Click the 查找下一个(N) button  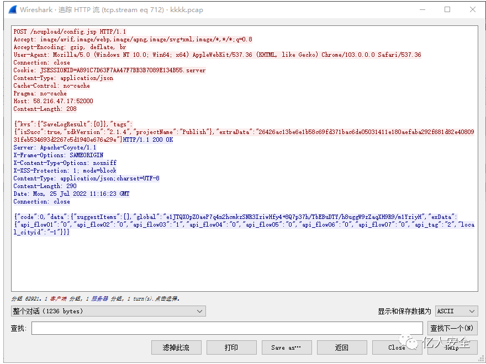pyautogui.click(x=452, y=328)
